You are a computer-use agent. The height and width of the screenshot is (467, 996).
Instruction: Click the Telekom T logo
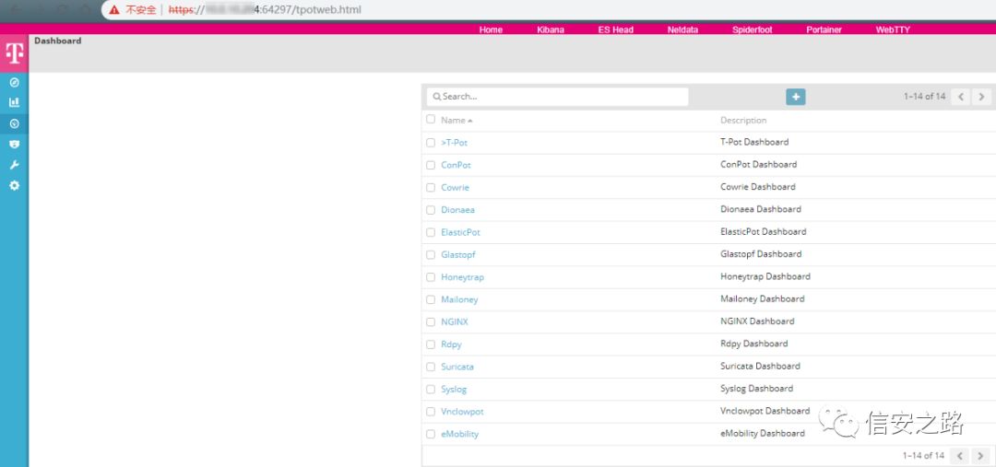coord(14,53)
